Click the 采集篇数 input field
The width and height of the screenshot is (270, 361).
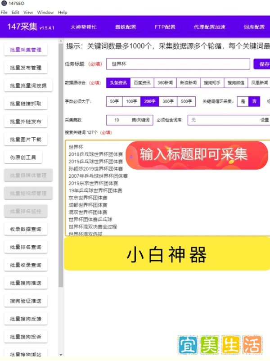130,120
